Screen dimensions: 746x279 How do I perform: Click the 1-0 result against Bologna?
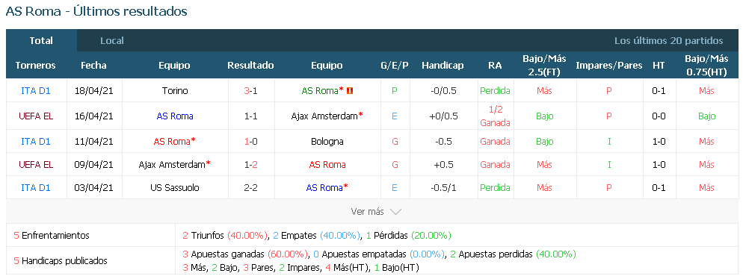pyautogui.click(x=250, y=142)
